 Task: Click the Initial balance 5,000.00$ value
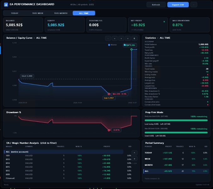click(x=203, y=44)
